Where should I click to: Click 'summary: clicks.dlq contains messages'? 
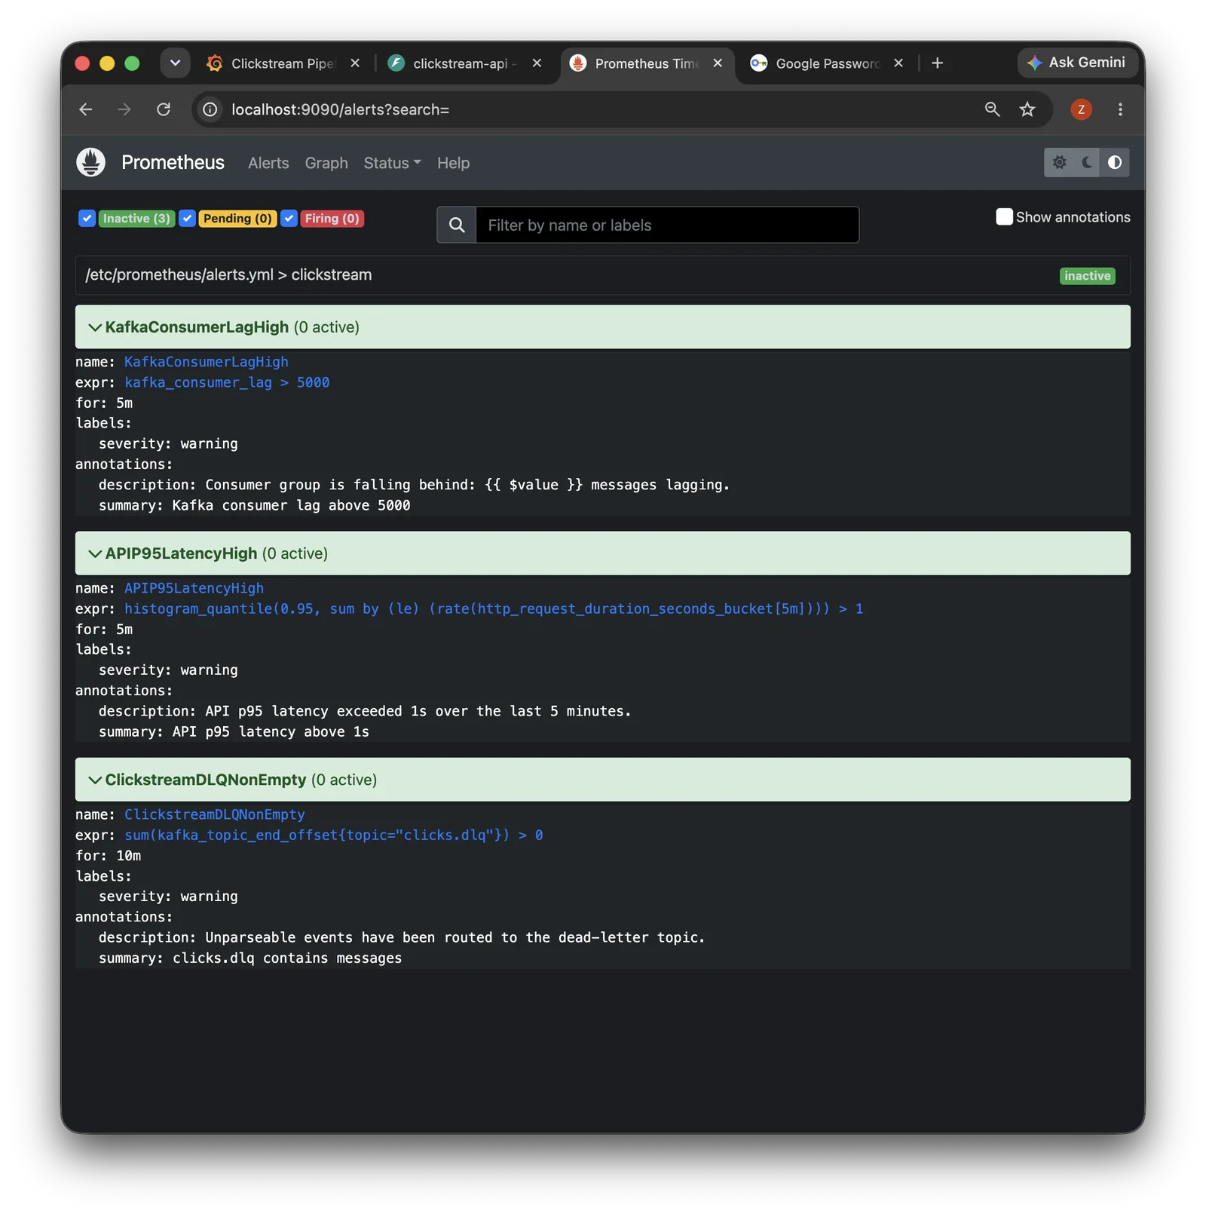point(250,958)
